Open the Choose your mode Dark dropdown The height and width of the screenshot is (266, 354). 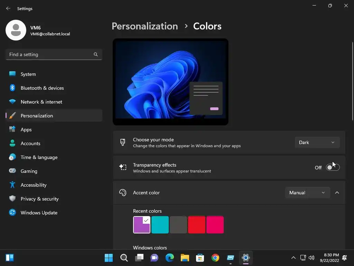point(317,142)
